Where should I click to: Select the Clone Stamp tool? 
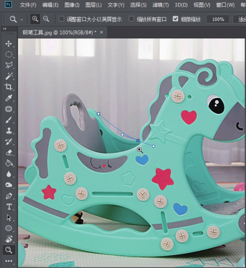point(8,131)
